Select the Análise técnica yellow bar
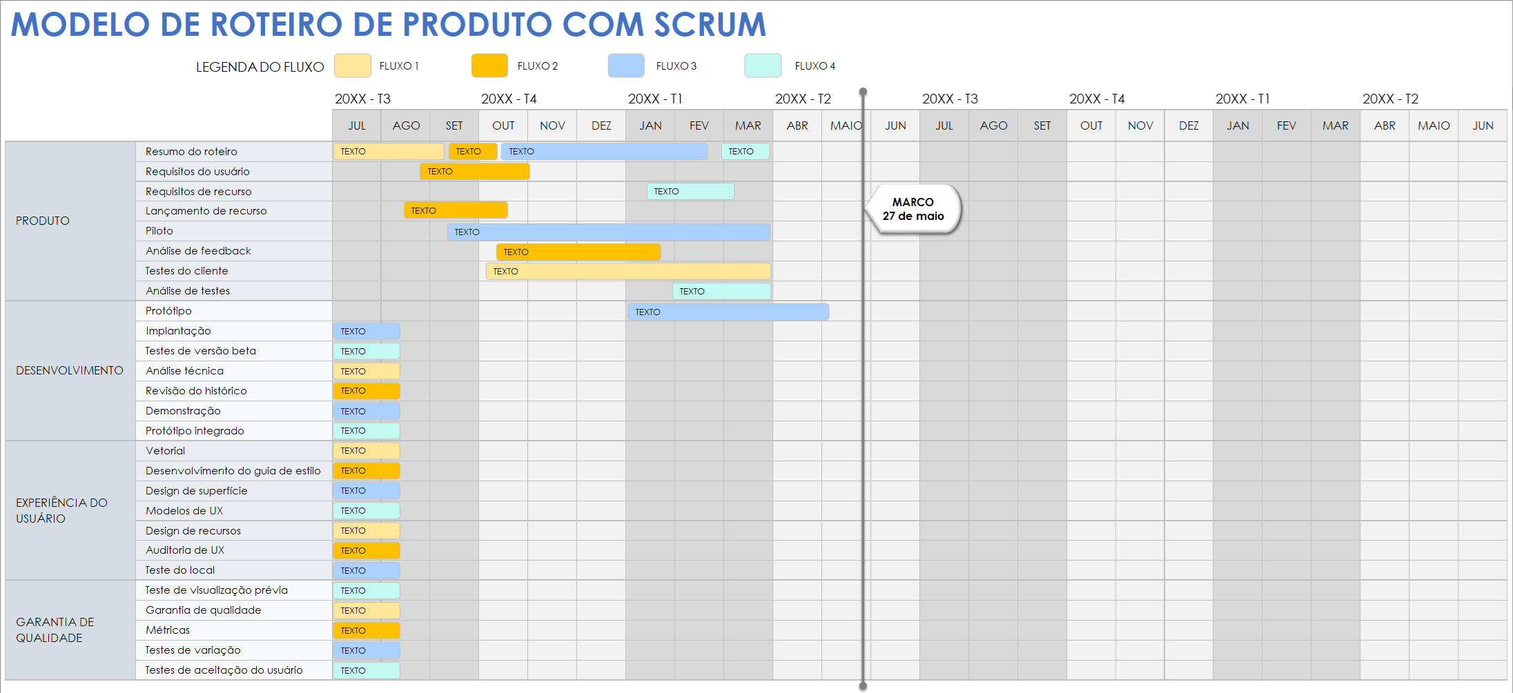The width and height of the screenshot is (1513, 693). [x=367, y=371]
